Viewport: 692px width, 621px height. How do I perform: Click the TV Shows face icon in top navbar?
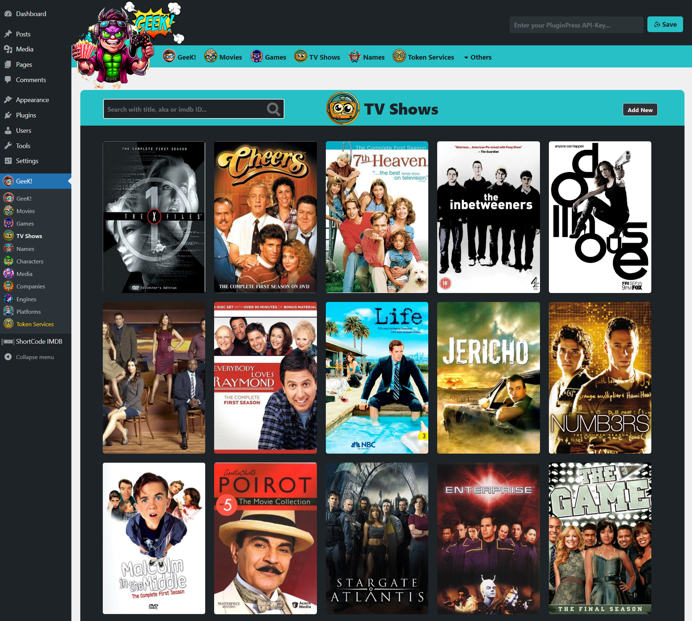point(300,56)
